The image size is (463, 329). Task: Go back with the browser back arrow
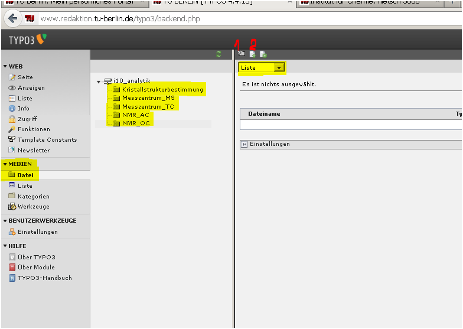click(x=12, y=19)
